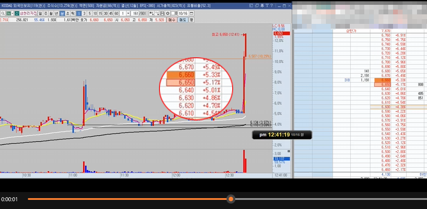Toggle the D checkbox in toolbar

pyautogui.click(x=173, y=13)
